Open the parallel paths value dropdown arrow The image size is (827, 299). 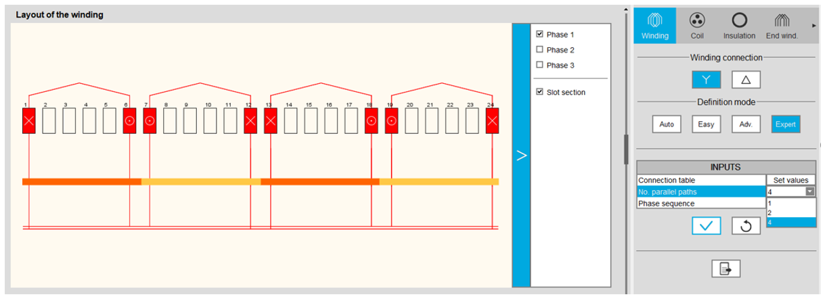pyautogui.click(x=810, y=192)
